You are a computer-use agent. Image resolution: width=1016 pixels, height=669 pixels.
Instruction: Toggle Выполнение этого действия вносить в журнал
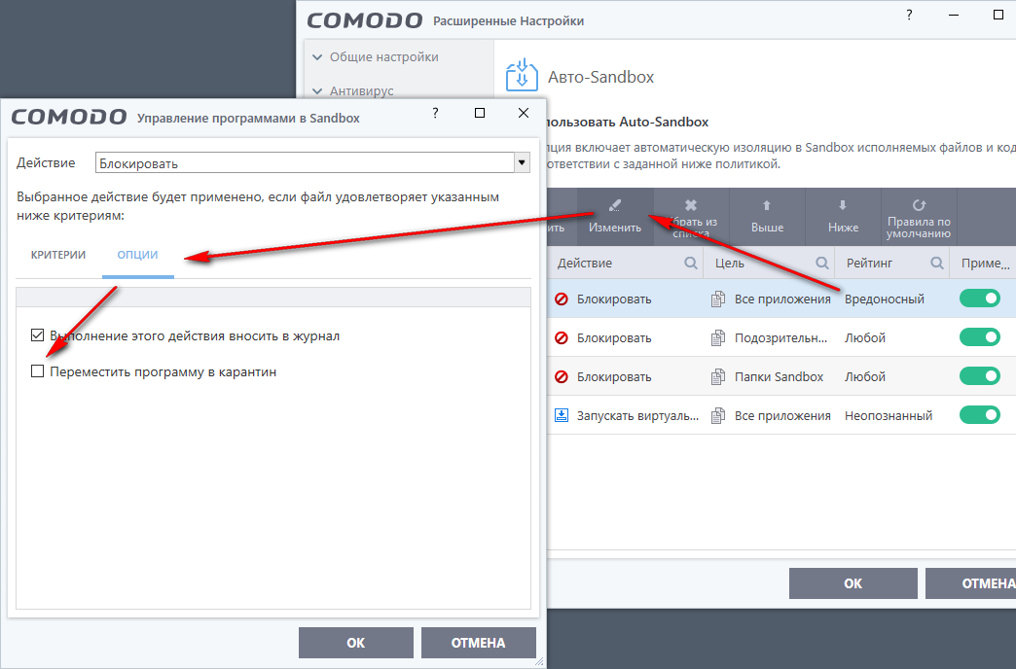(38, 334)
